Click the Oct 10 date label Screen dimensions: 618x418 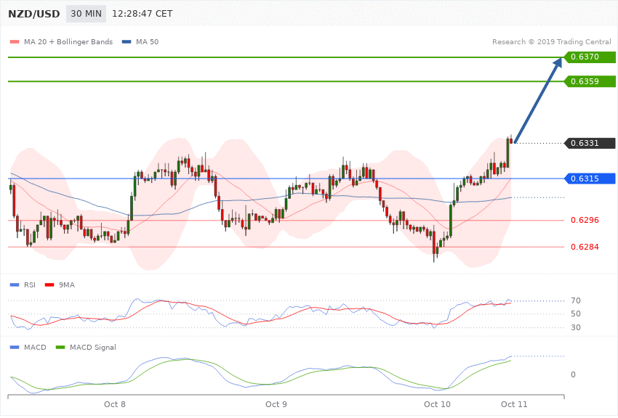click(437, 404)
